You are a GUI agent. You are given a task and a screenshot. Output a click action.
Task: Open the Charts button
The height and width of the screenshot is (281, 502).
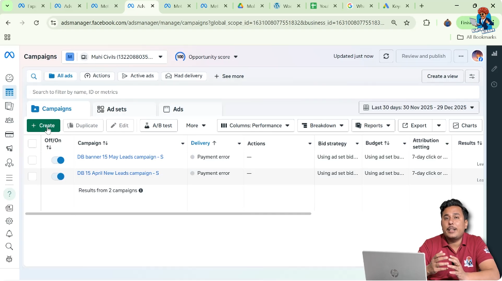click(x=465, y=126)
